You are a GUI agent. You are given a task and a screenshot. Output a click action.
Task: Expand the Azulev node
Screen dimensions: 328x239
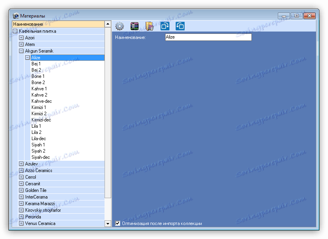21,163
